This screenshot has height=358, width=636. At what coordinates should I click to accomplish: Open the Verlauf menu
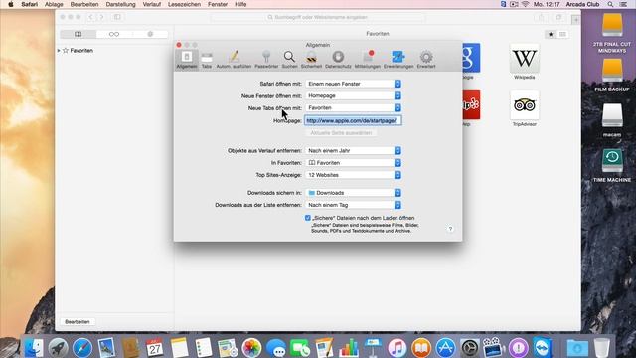(x=152, y=4)
